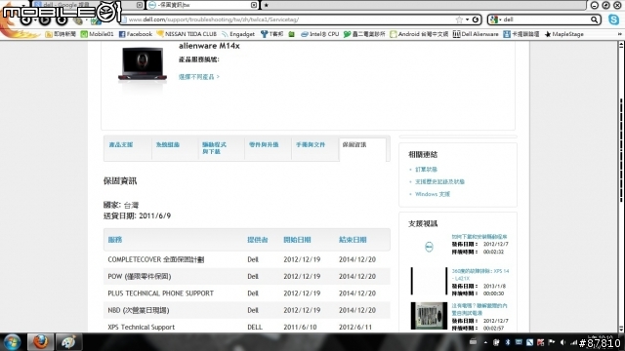Select the second page tab next to 產品支援
This screenshot has width=625, height=351.
[x=168, y=145]
